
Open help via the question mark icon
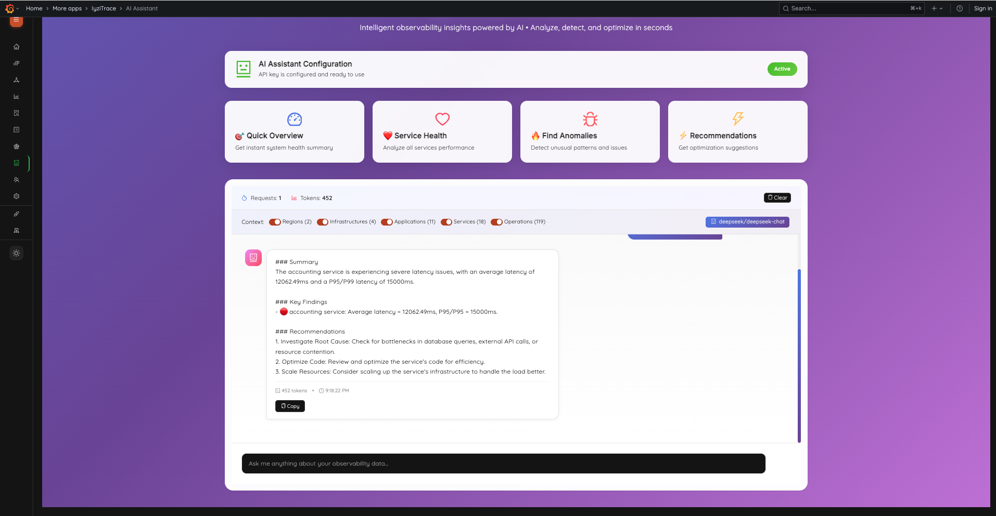tap(960, 8)
